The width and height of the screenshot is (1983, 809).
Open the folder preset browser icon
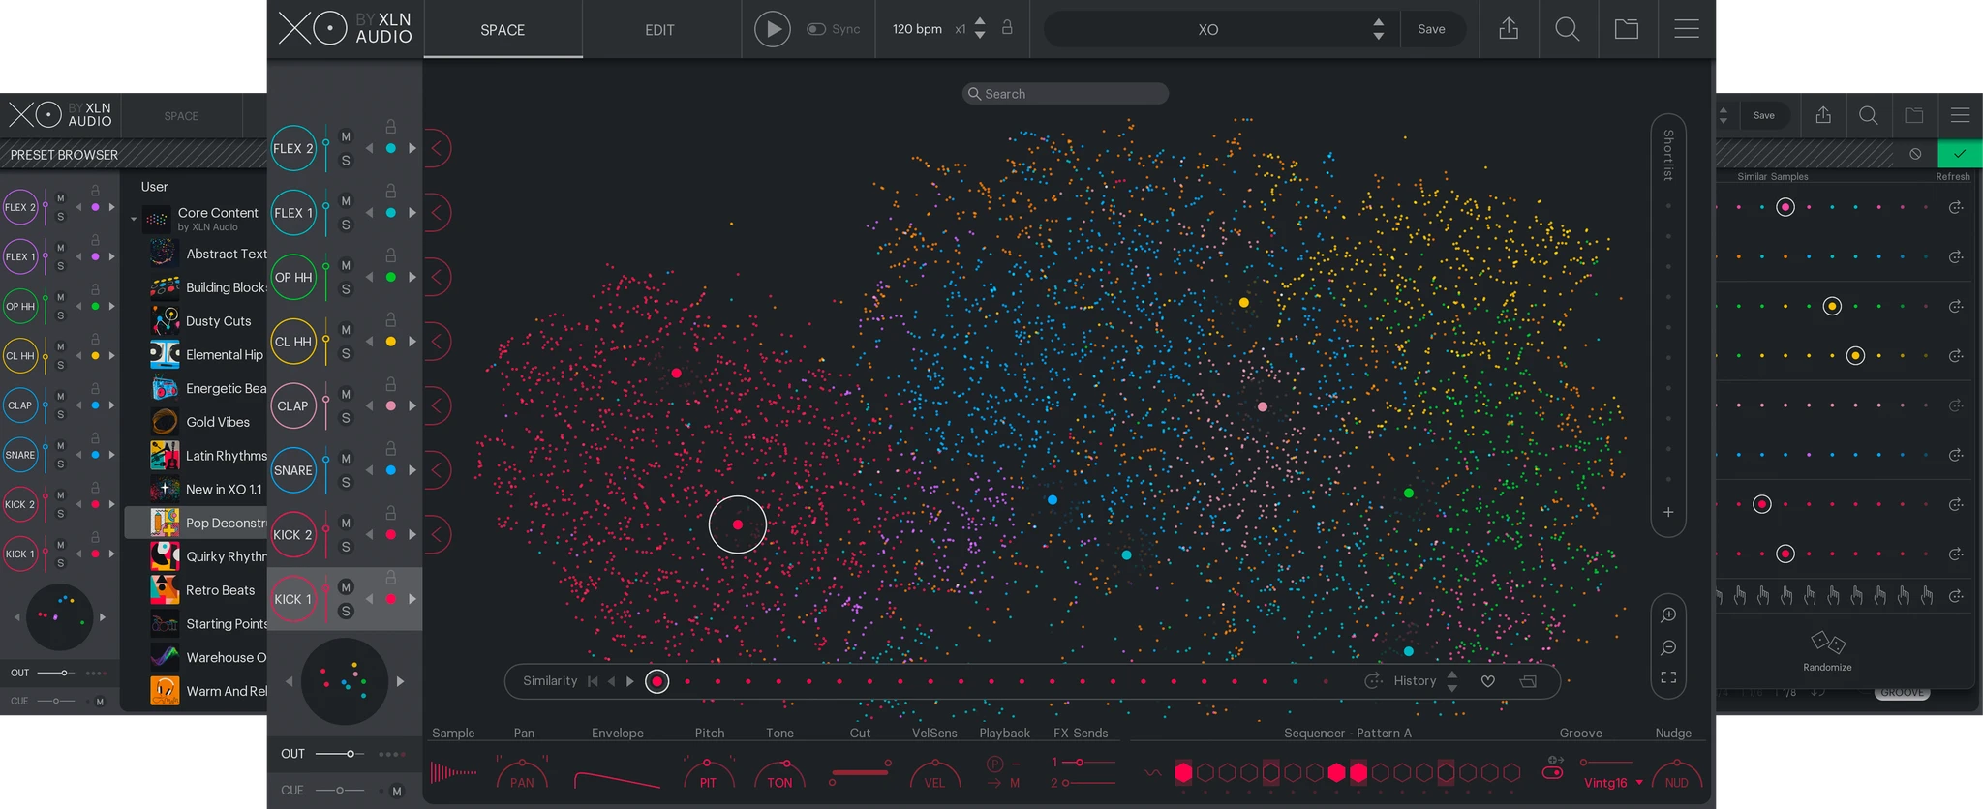(x=1627, y=29)
